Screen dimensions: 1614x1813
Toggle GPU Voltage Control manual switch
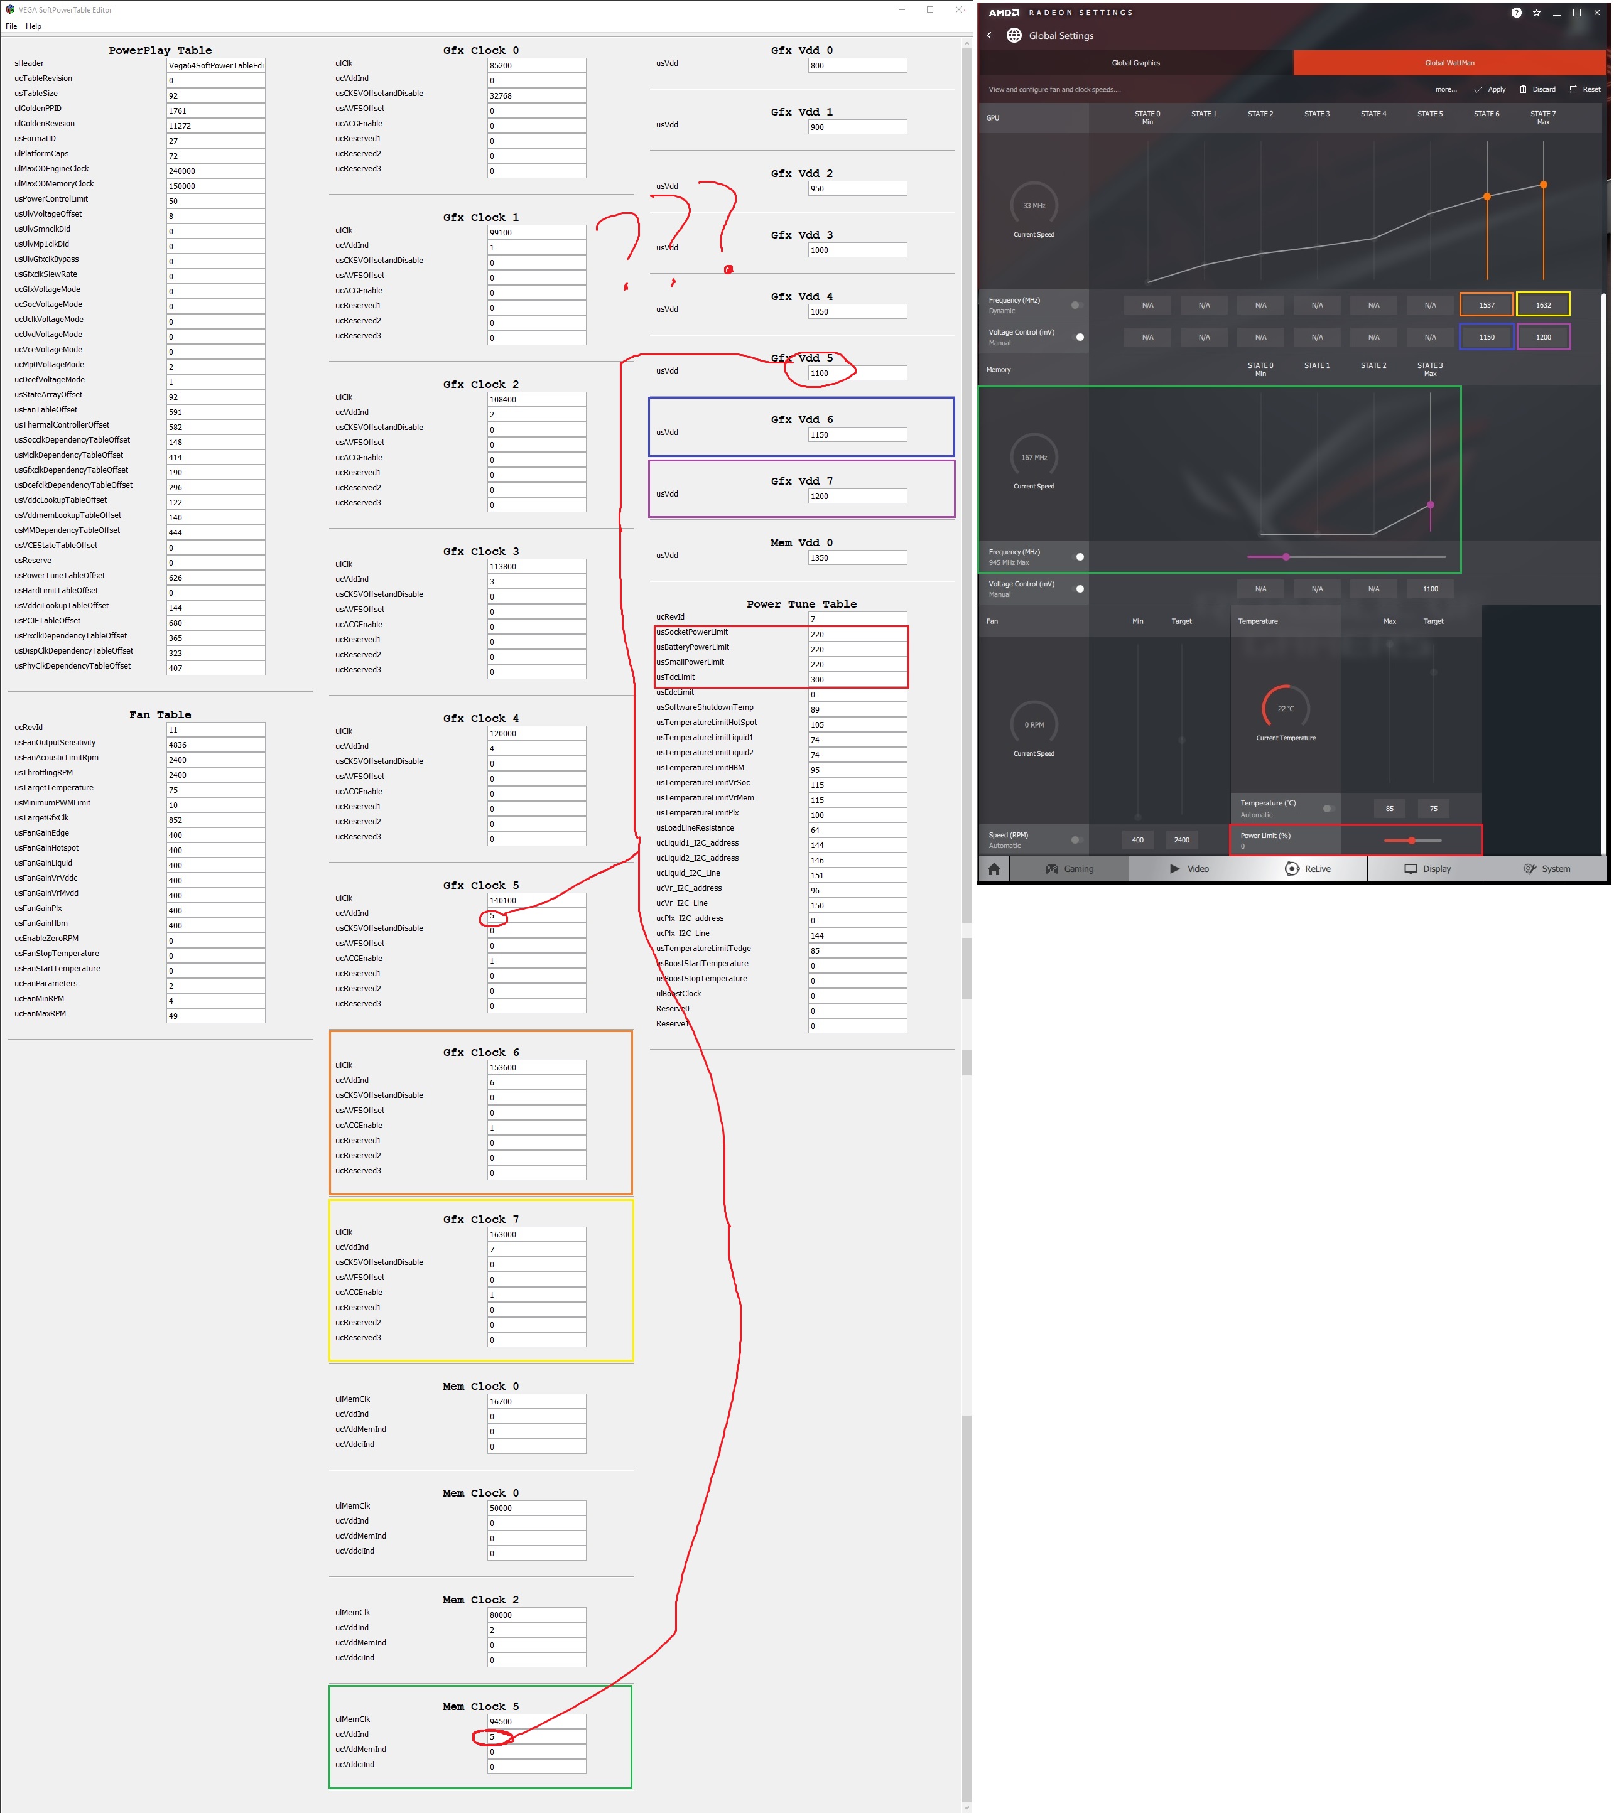point(1079,337)
